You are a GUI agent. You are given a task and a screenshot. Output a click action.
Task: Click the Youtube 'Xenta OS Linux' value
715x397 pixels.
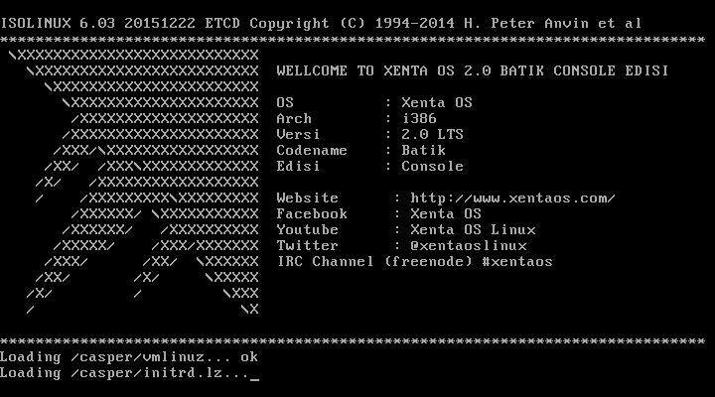coord(473,229)
